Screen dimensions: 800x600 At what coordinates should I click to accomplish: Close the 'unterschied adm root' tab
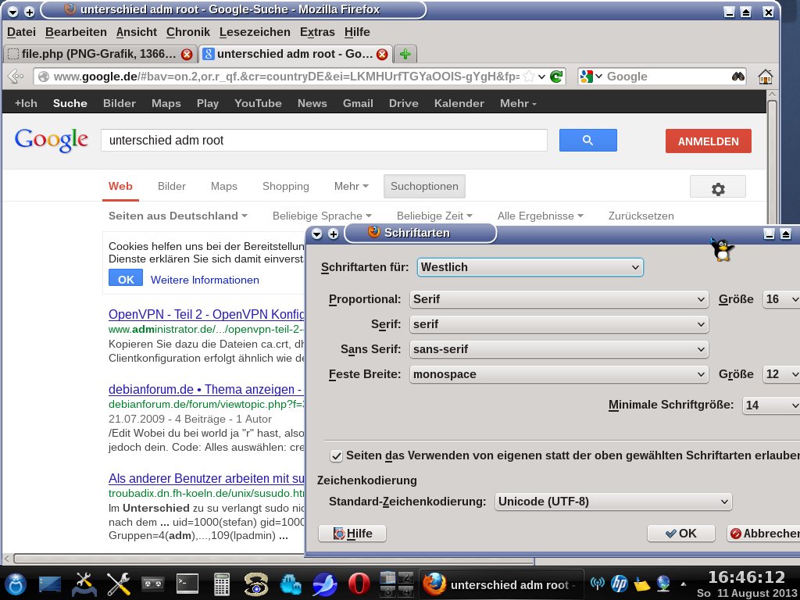pyautogui.click(x=381, y=54)
